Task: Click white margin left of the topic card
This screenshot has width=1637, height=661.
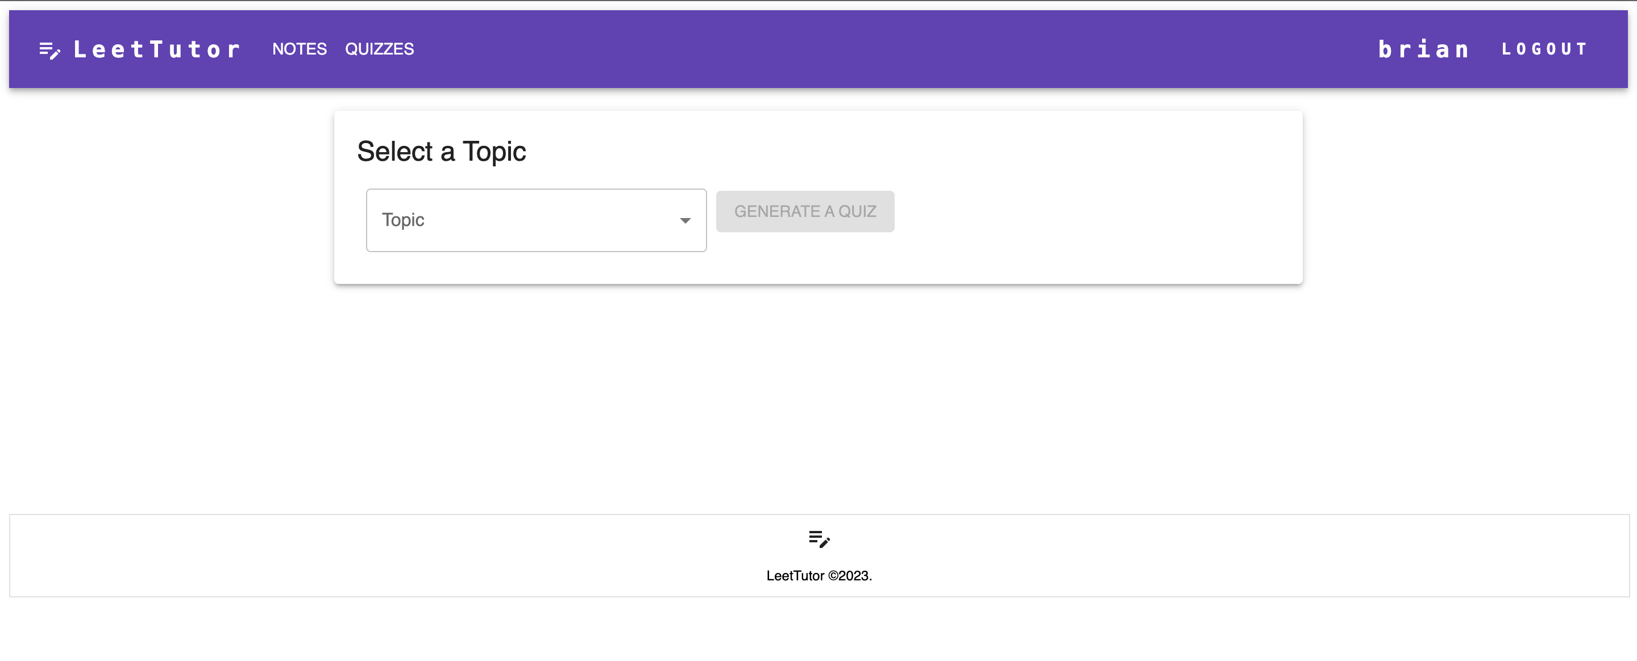Action: click(165, 197)
